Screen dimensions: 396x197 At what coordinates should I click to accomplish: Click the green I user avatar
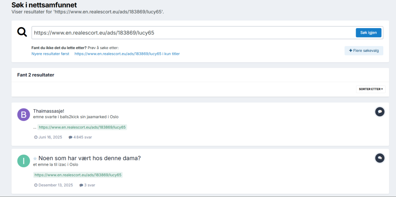pos(24,161)
